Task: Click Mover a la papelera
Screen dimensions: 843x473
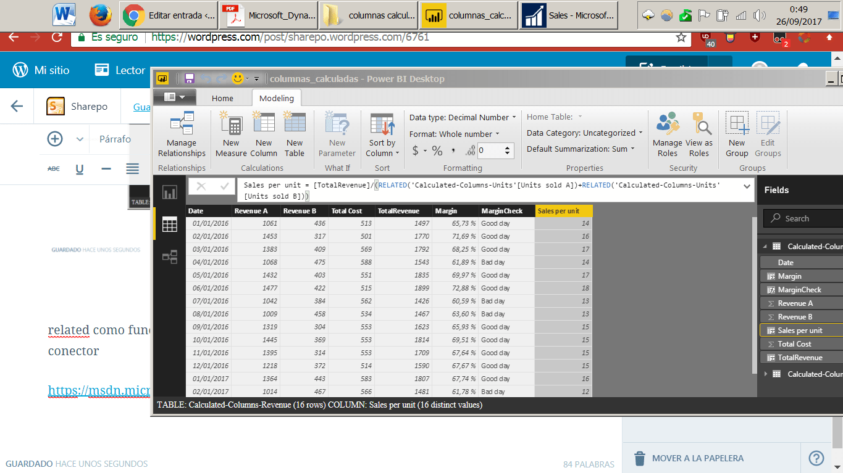Action: (689, 458)
